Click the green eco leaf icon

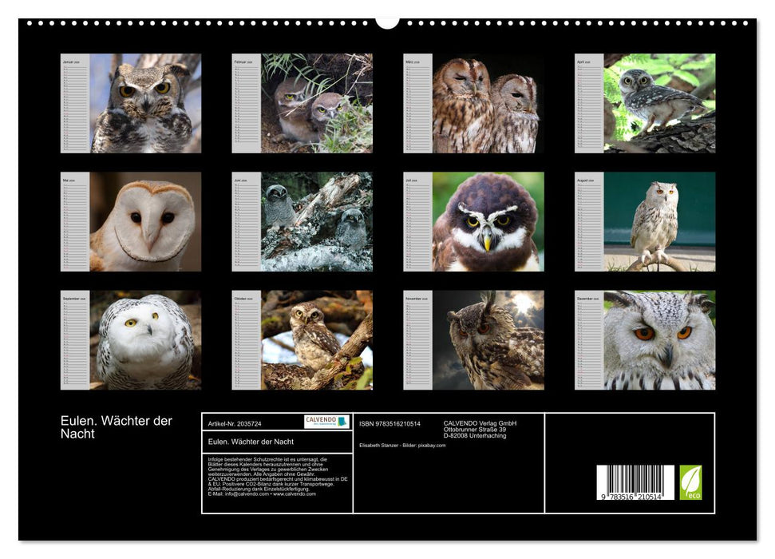[x=690, y=482]
